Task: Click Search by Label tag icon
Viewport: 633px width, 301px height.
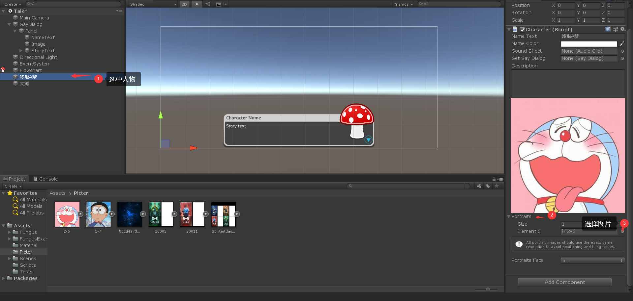Action: click(x=488, y=186)
